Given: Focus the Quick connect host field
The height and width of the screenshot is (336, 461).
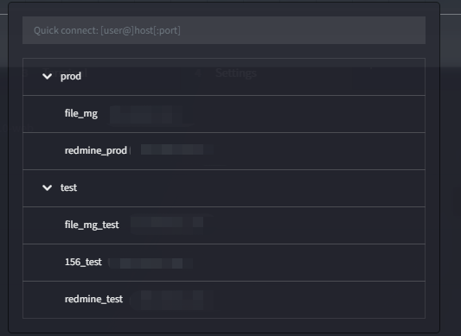Looking at the screenshot, I should (x=224, y=30).
